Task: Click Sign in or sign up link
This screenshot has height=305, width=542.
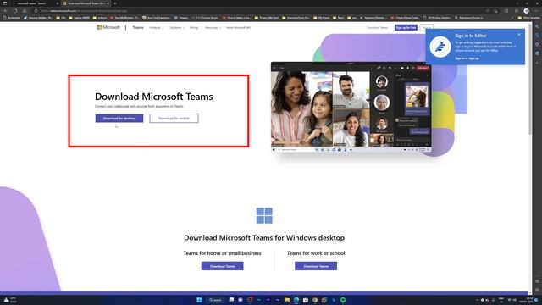Action: click(x=467, y=58)
